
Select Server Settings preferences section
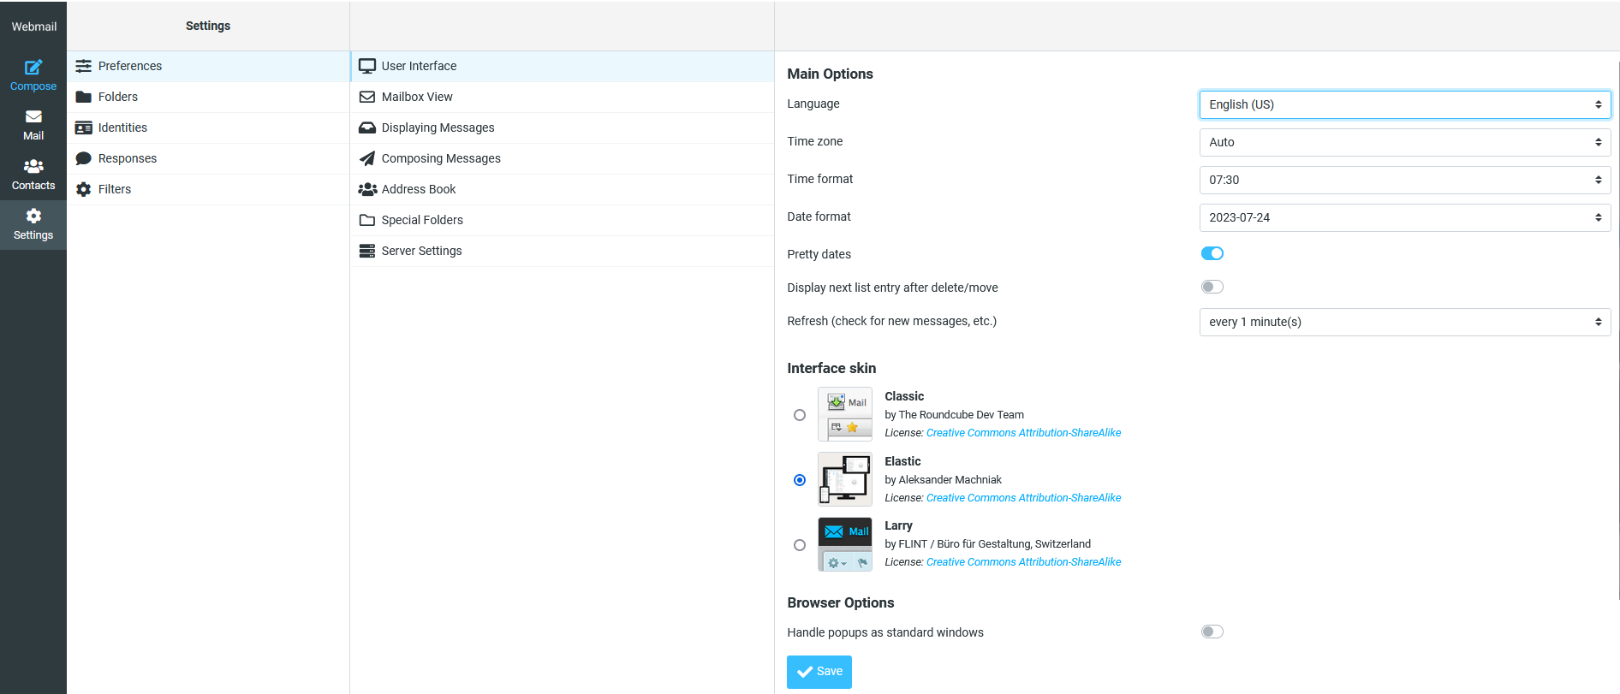tap(421, 251)
